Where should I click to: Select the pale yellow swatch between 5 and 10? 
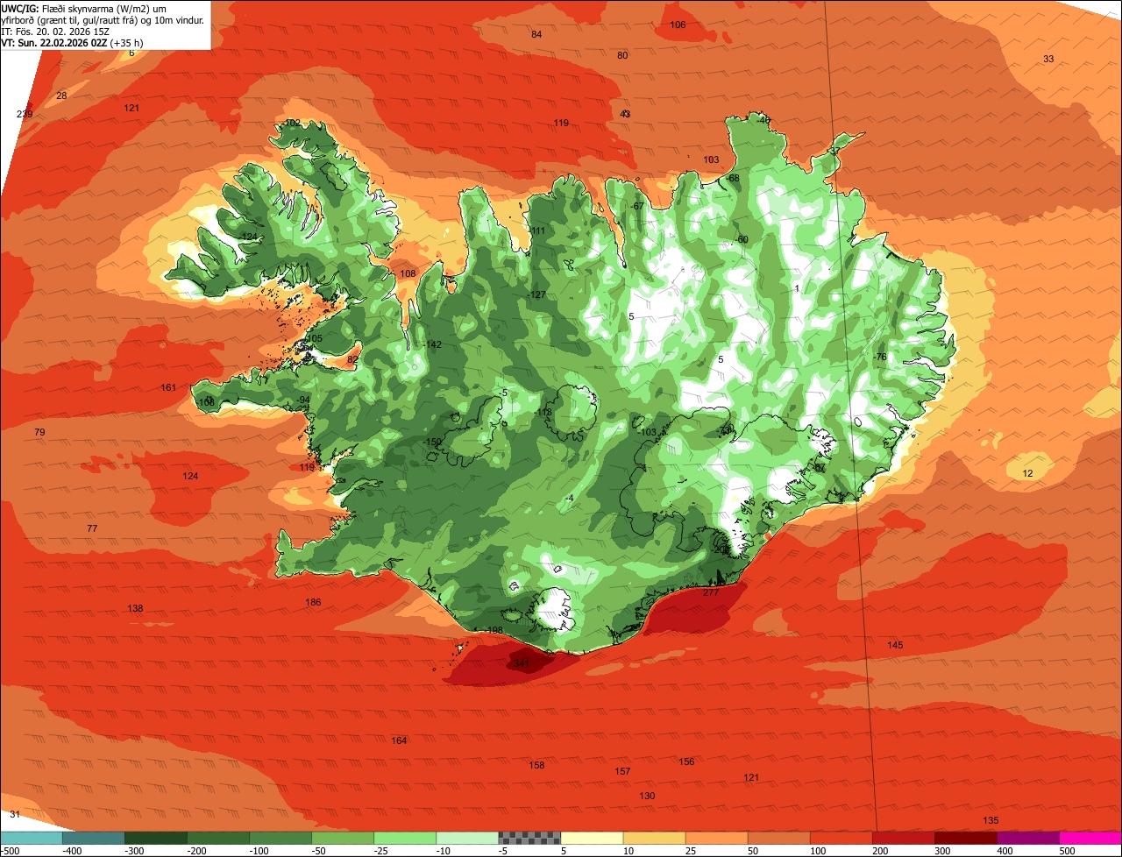pos(592,838)
